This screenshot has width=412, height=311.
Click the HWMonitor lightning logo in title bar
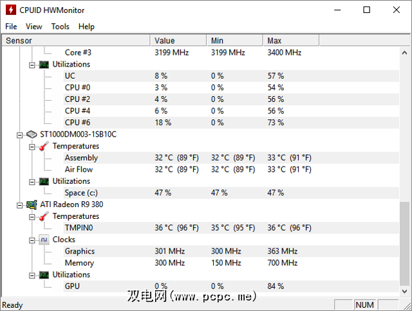(x=10, y=10)
